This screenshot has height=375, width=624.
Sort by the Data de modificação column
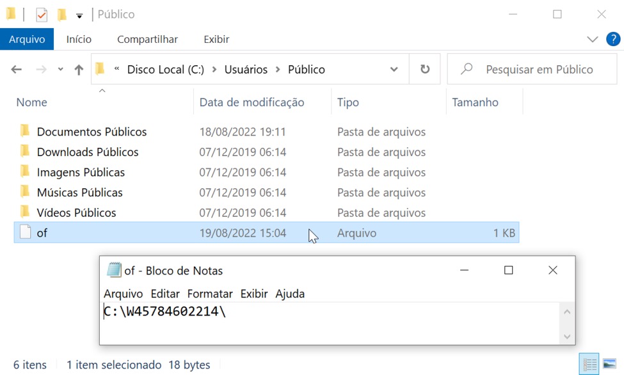point(252,102)
